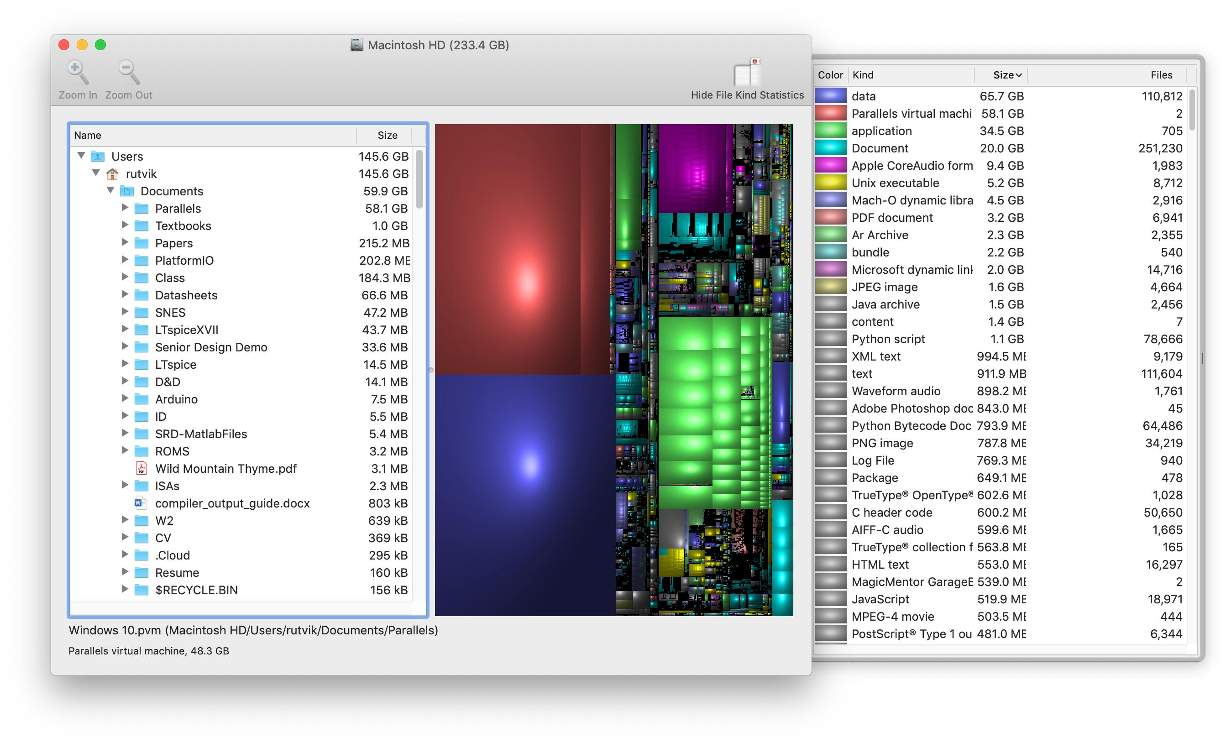Select the compiler_output_guide.docx file
Screen dimensions: 1226x743
click(x=232, y=503)
